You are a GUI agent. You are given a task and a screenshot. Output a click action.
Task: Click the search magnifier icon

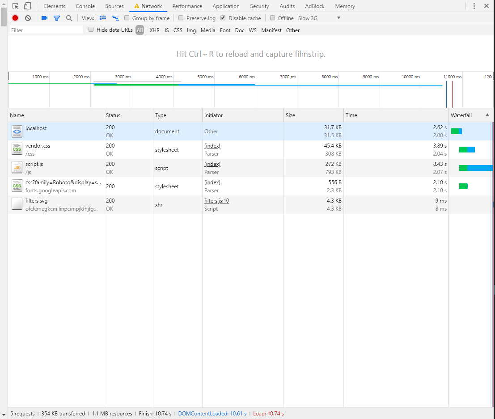[68, 18]
